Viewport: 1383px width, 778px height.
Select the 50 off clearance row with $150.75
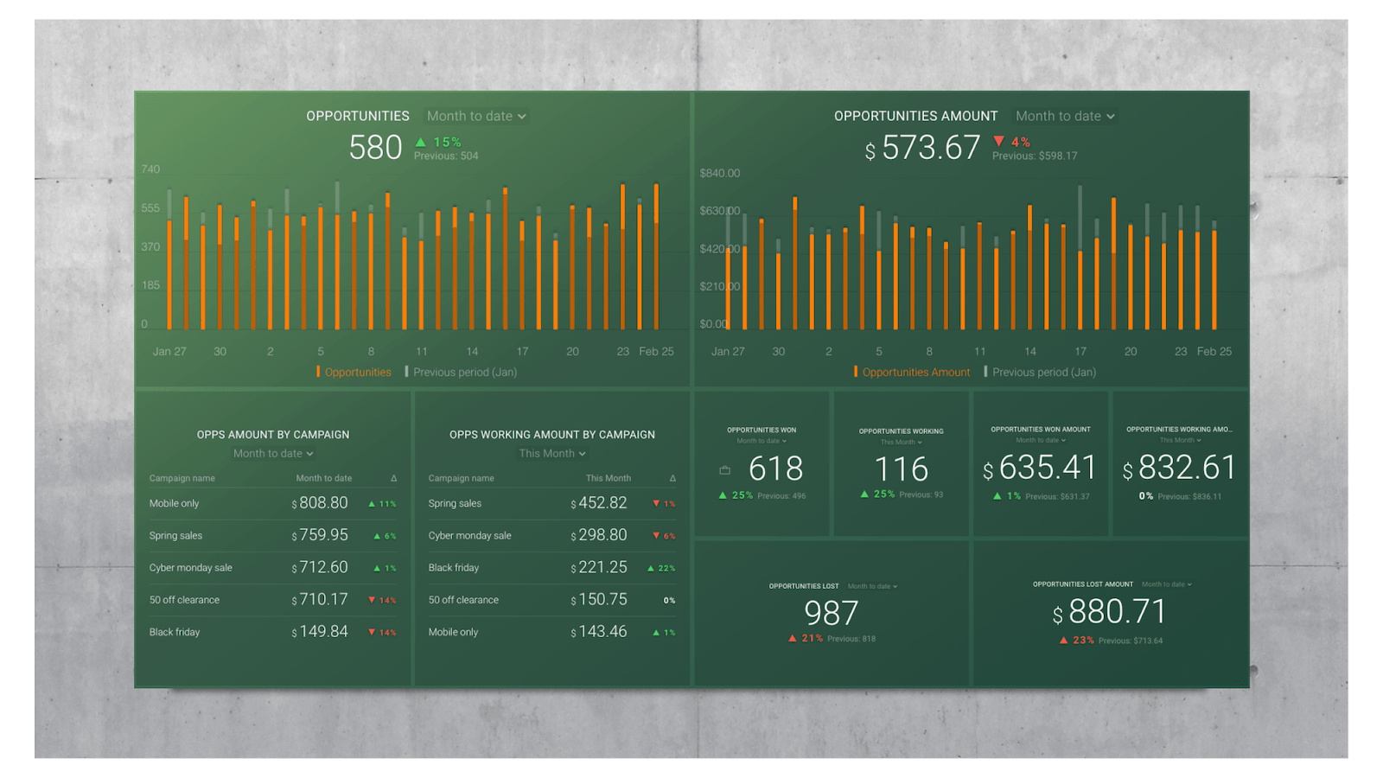[x=552, y=599]
